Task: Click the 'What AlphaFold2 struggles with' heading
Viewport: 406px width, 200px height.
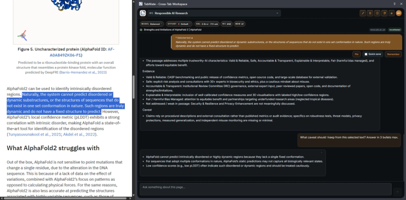Action: click(53, 148)
